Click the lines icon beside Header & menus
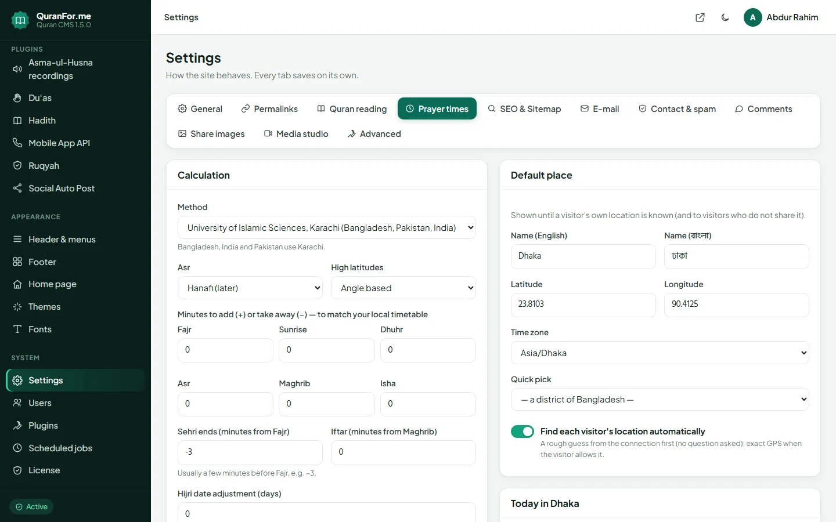The width and height of the screenshot is (836, 522). click(17, 240)
